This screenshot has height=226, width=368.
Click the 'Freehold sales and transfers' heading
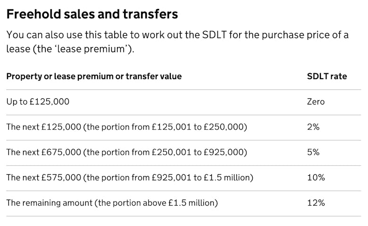pyautogui.click(x=92, y=14)
